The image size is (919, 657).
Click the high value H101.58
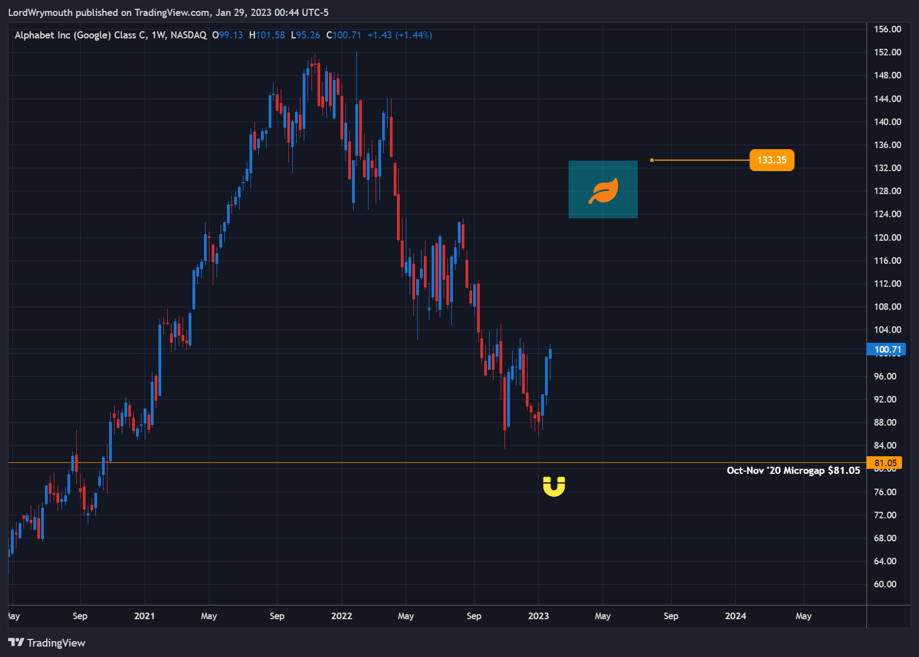tap(267, 35)
